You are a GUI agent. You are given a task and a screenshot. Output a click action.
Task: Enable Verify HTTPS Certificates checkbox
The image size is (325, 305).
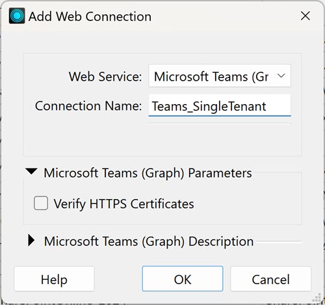41,203
